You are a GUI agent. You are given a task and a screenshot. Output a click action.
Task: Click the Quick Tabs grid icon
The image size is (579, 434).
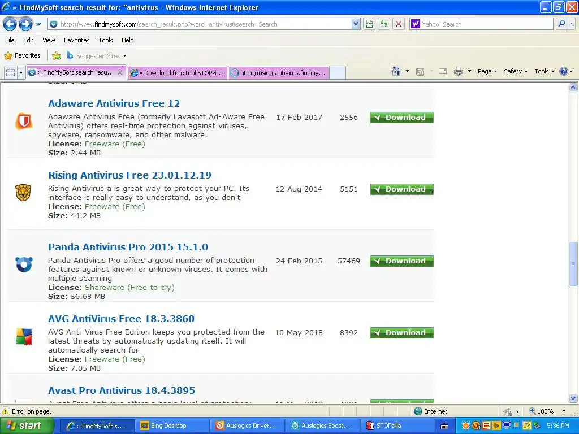point(10,72)
